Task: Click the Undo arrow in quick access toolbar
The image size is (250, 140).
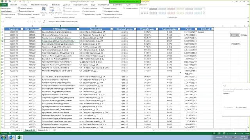Action: pos(10,2)
